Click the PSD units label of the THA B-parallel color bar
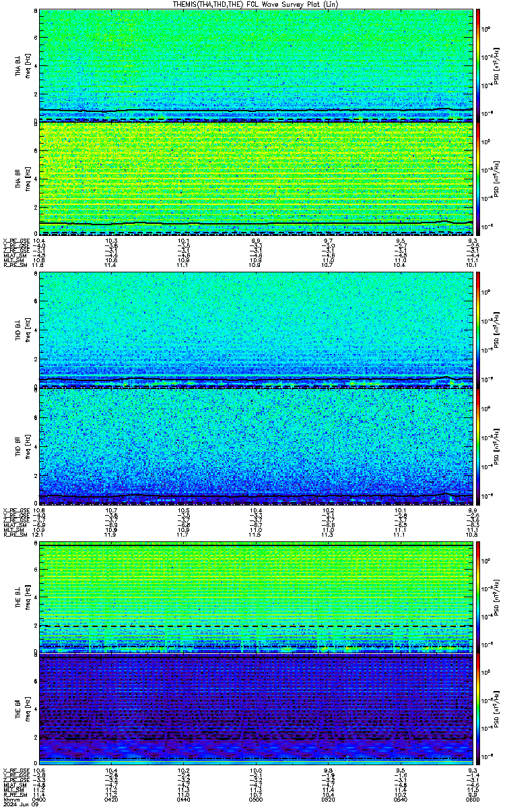 click(x=497, y=179)
